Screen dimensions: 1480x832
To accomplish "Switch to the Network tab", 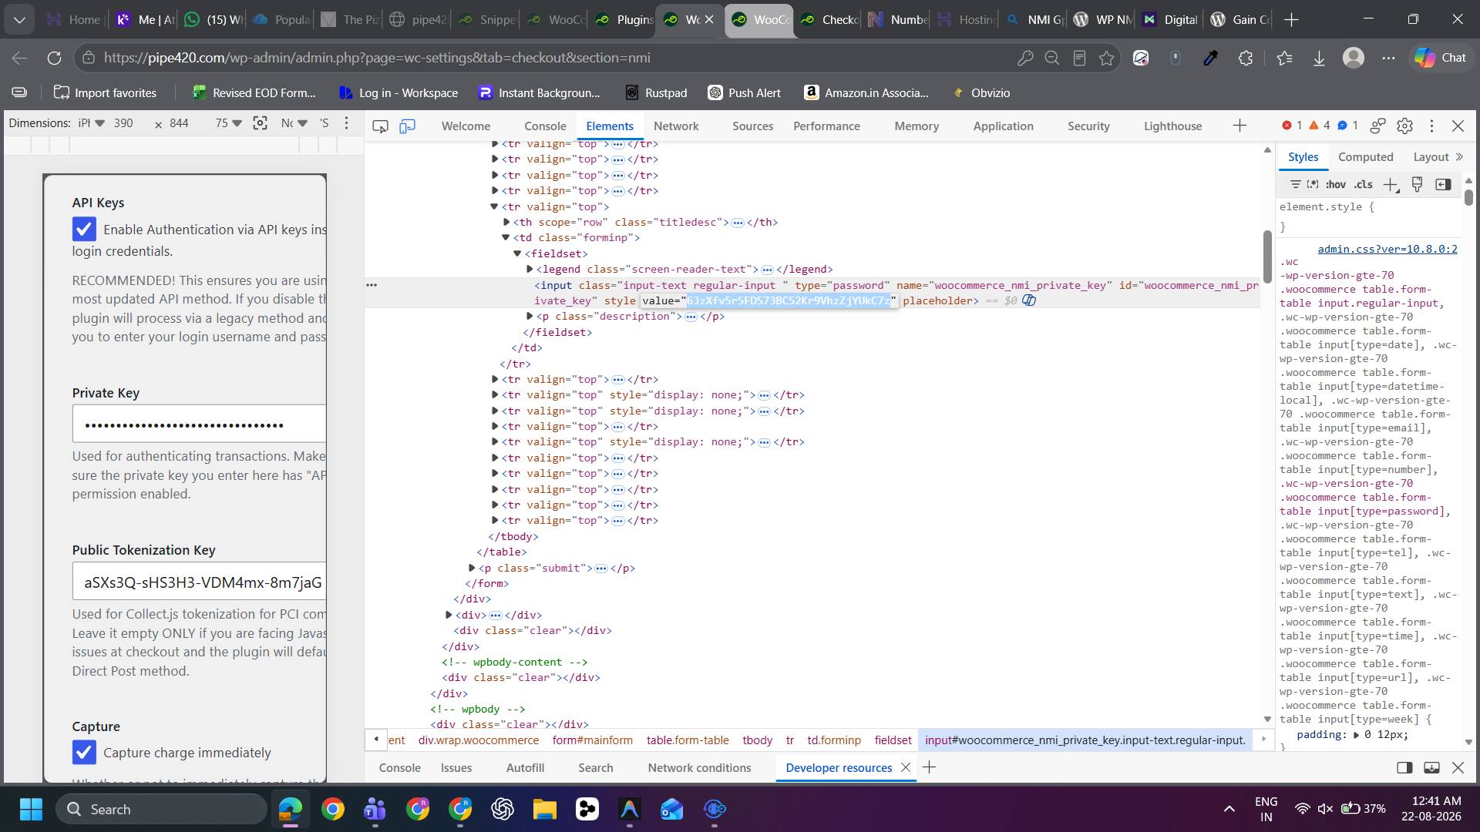I will [676, 126].
